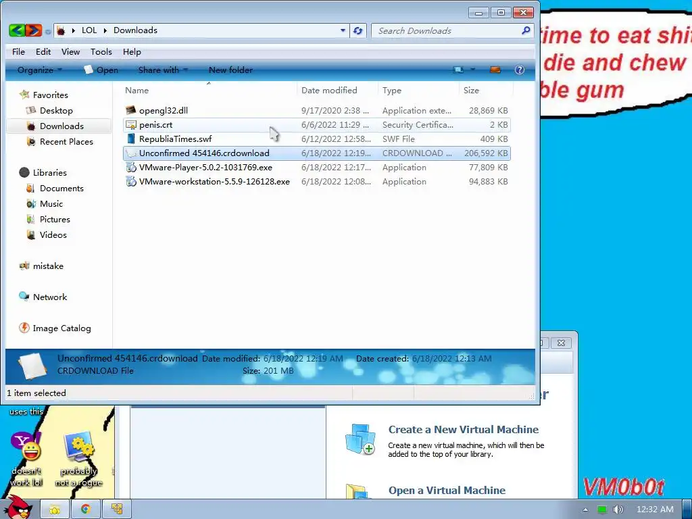Open the VMware taskbar button
Image resolution: width=692 pixels, height=519 pixels.
(117, 510)
